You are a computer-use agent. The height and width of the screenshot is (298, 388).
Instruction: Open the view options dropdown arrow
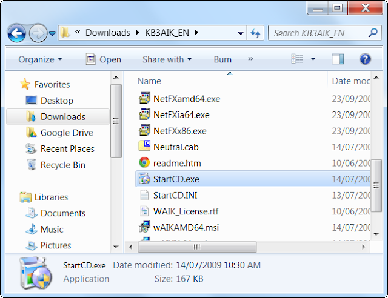pos(313,59)
